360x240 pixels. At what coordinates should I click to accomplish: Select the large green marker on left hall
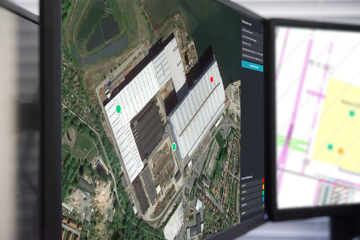pos(118,108)
